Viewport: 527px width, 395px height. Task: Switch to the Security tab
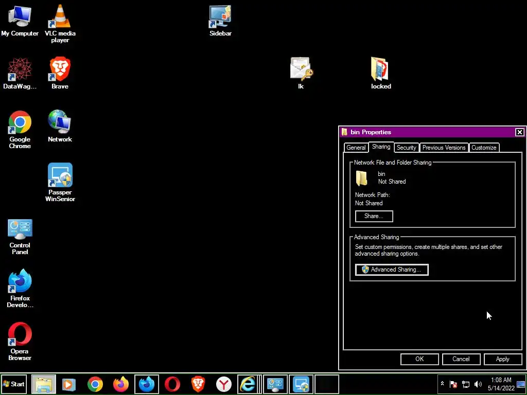(x=407, y=148)
